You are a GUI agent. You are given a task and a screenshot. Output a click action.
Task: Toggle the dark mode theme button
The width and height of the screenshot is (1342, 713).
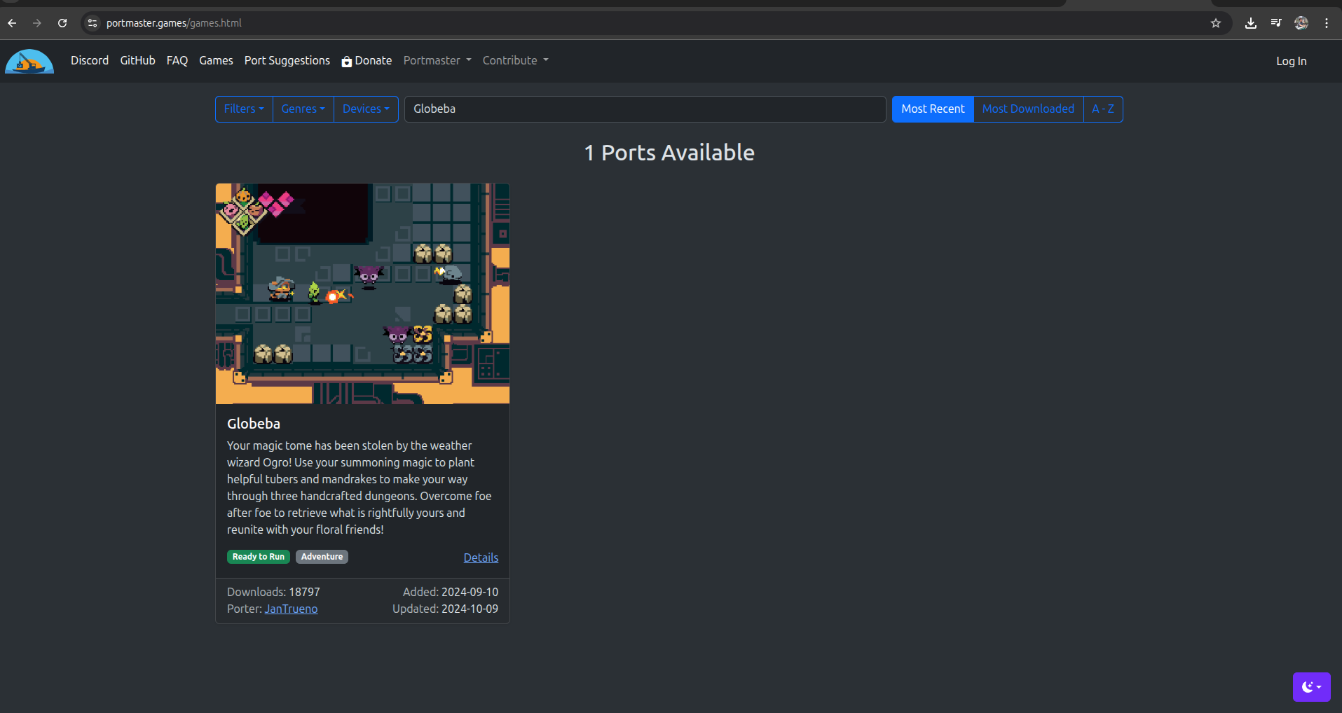[1310, 687]
